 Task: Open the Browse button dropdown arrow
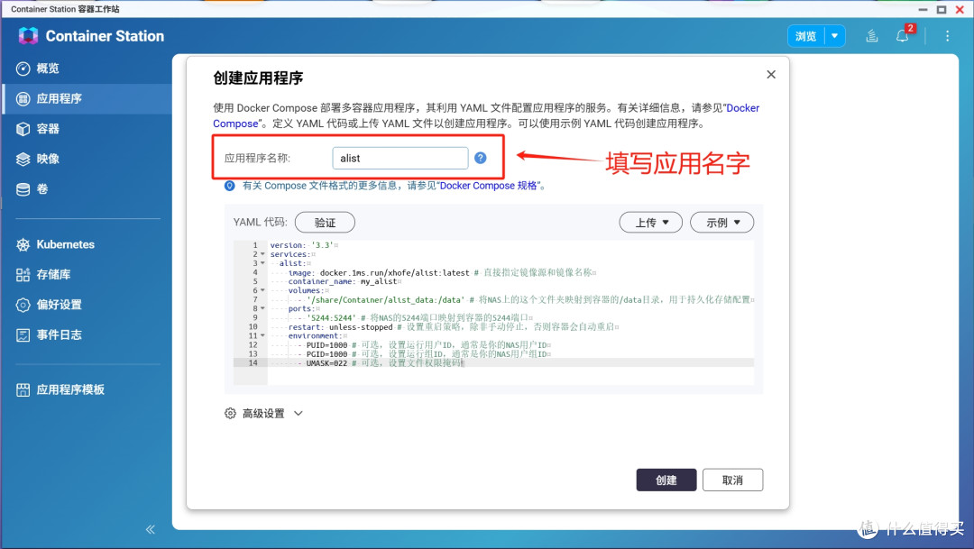coord(835,36)
